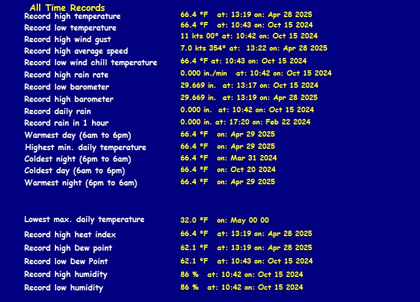
Task: Select the 'Record high Dew point' label
Action: pos(68,248)
